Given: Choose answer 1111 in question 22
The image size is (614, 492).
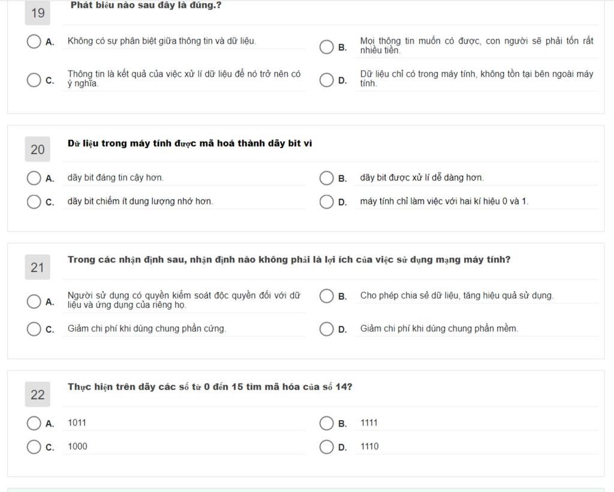Looking at the screenshot, I should tap(326, 424).
